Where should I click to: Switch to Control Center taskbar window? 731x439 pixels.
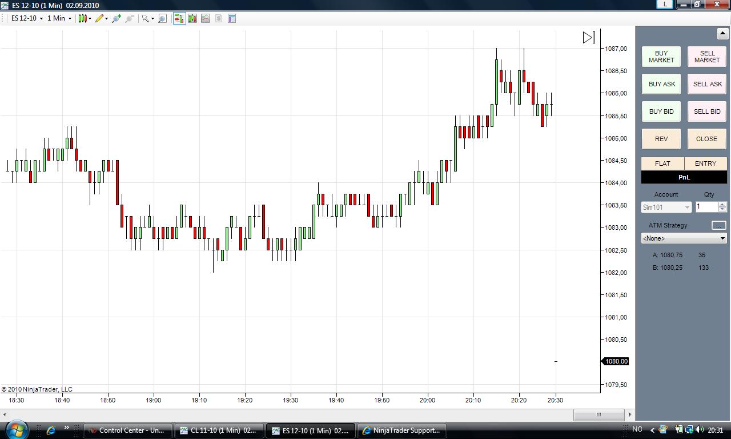pyautogui.click(x=128, y=430)
